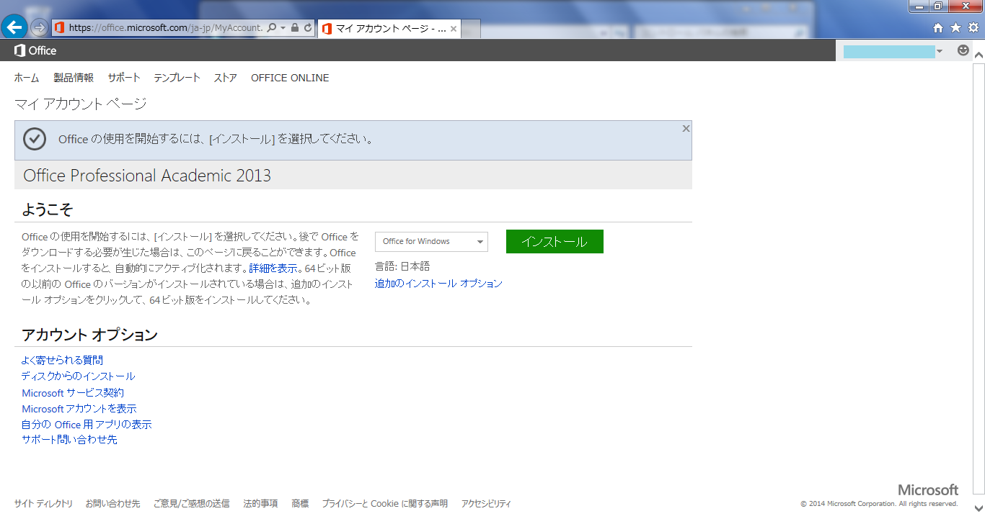Click the address bar URL field
Image resolution: width=985 pixels, height=524 pixels.
click(x=167, y=28)
